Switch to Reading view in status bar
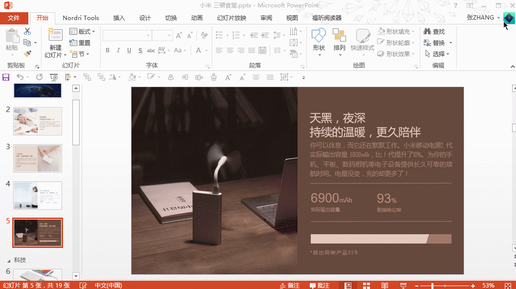This screenshot has width=516, height=289. tap(385, 285)
